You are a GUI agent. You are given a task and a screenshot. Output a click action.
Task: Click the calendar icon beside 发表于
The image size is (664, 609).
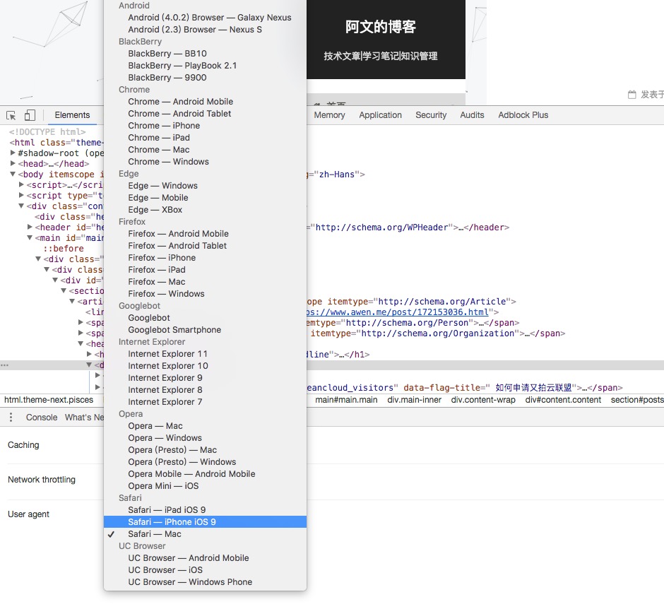(x=632, y=95)
